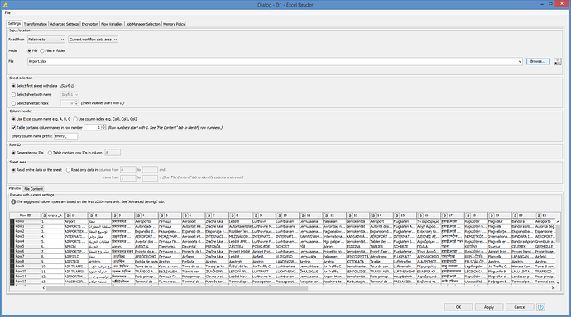Click the S type icon of column 1

[x=68, y=215]
